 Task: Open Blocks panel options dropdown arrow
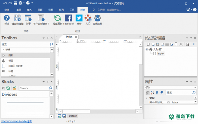click(x=44, y=82)
